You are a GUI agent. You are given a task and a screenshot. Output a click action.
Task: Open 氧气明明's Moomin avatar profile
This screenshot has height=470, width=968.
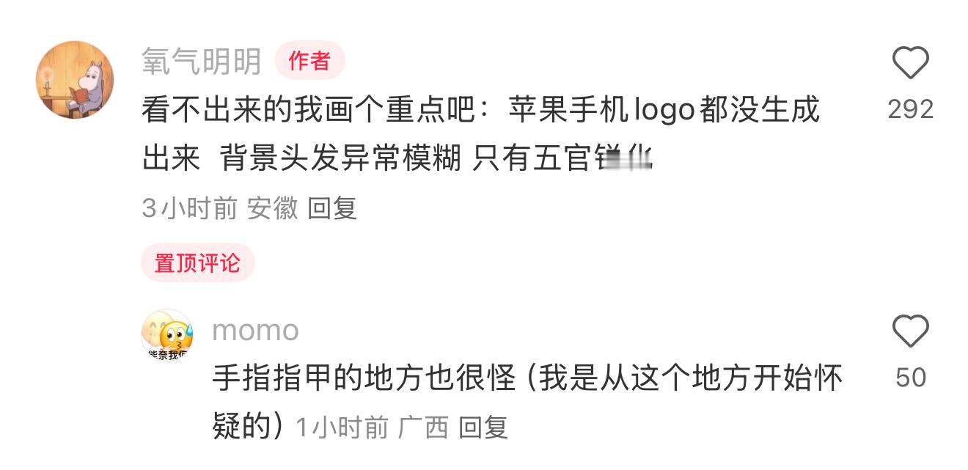(75, 79)
